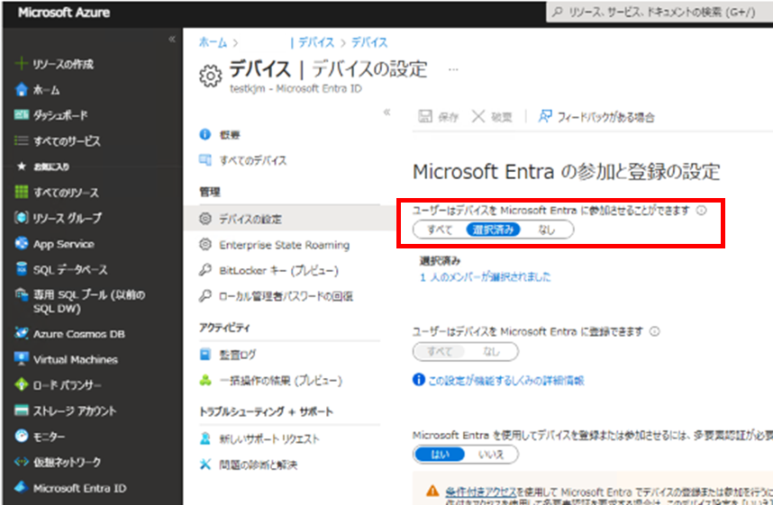Viewport: 773px width, 505px height.
Task: Click the すべてのサービス list icon
Action: 22,141
